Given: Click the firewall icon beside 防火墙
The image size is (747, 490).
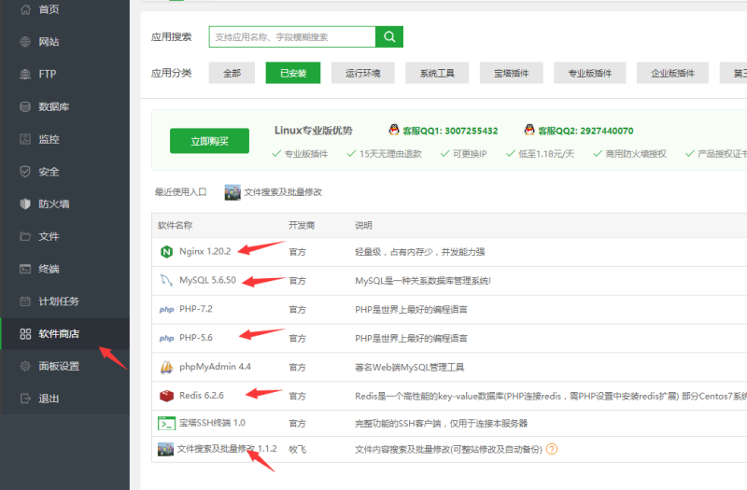Looking at the screenshot, I should [25, 203].
